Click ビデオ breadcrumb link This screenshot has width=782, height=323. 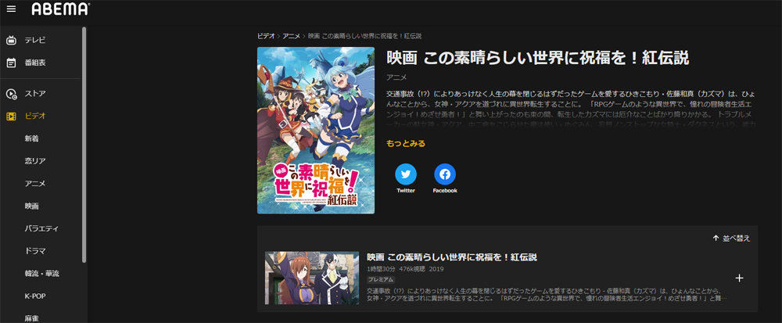tap(266, 36)
